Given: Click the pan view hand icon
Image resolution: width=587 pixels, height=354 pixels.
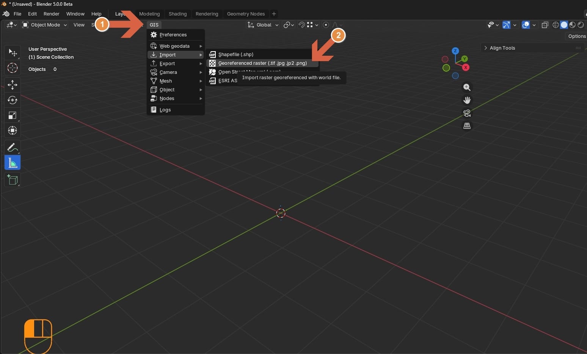Looking at the screenshot, I should point(467,100).
